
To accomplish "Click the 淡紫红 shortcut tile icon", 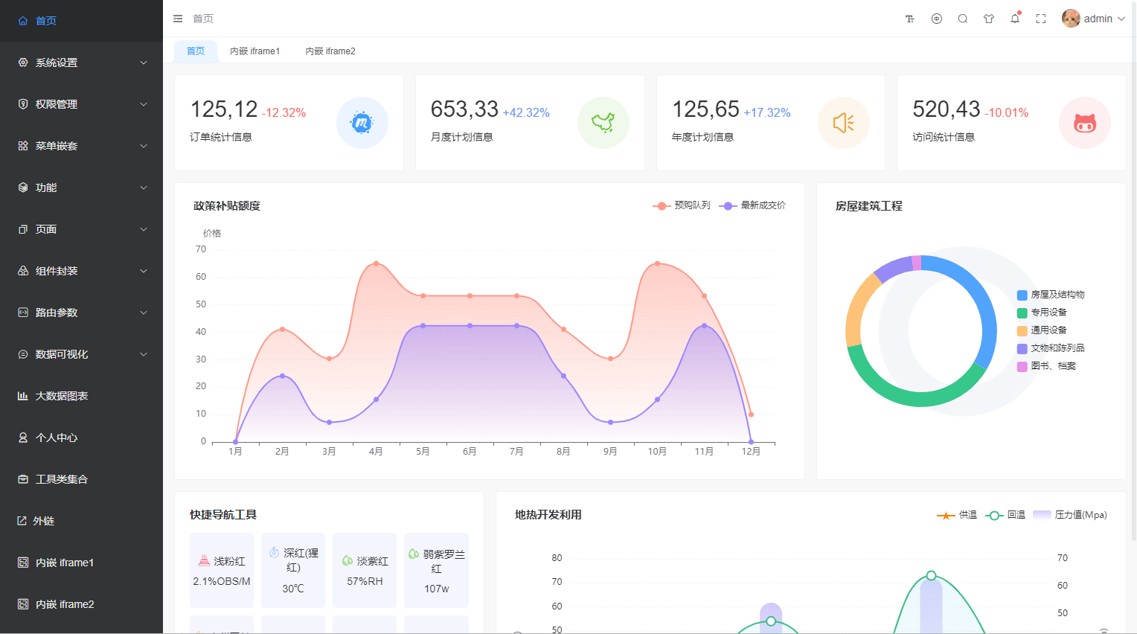I will coord(347,560).
